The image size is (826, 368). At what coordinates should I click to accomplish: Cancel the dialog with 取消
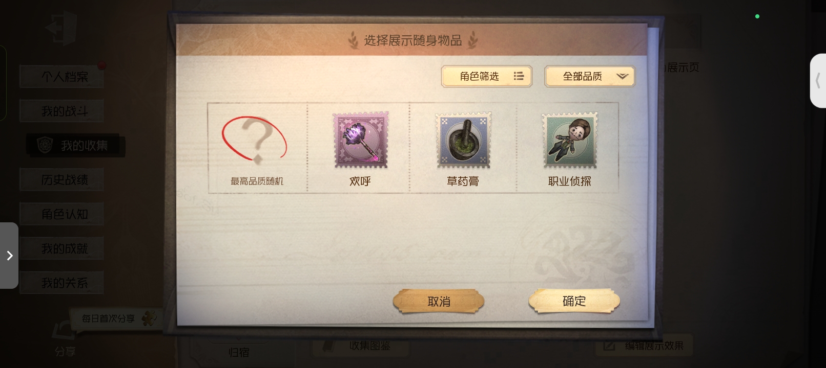[439, 302]
